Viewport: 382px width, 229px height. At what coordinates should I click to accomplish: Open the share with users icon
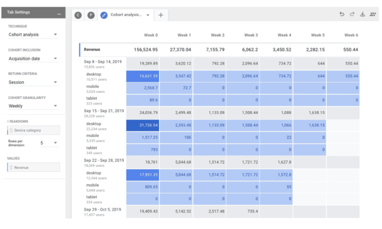click(373, 14)
